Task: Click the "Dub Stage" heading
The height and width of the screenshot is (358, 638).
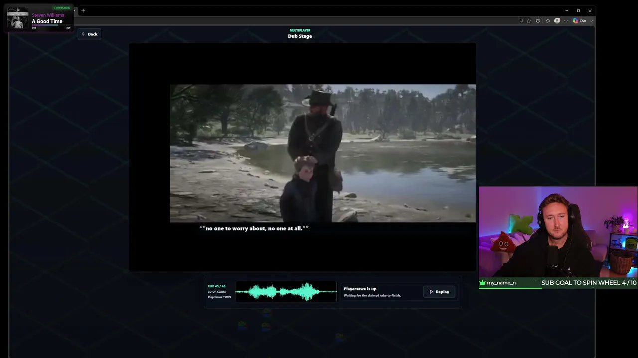Action: pos(300,36)
